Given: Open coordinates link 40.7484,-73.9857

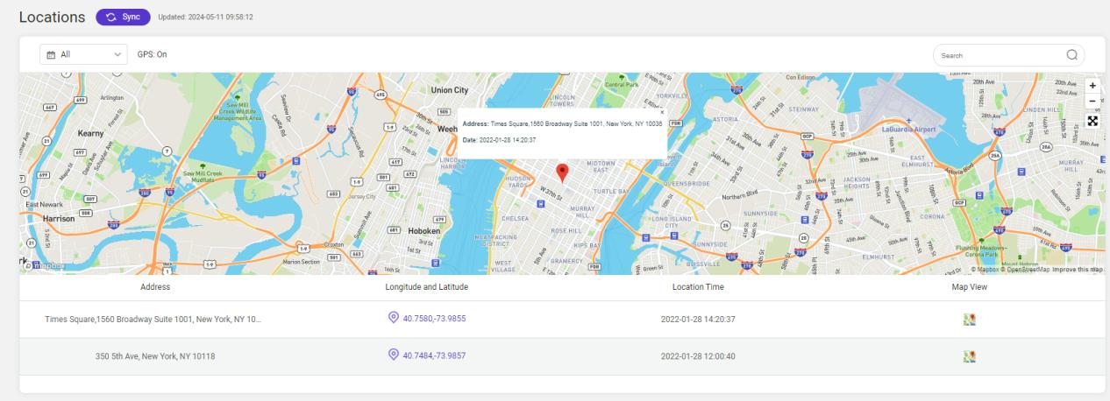Looking at the screenshot, I should [434, 355].
